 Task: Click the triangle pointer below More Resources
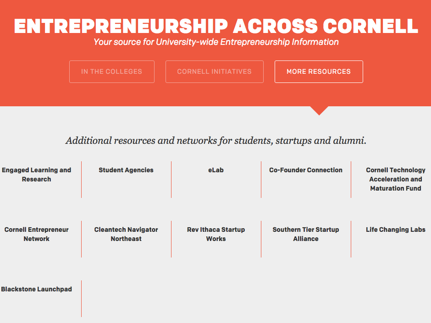(x=319, y=110)
